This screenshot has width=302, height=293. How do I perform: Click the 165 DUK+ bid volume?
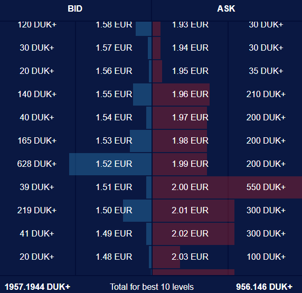tap(37, 141)
